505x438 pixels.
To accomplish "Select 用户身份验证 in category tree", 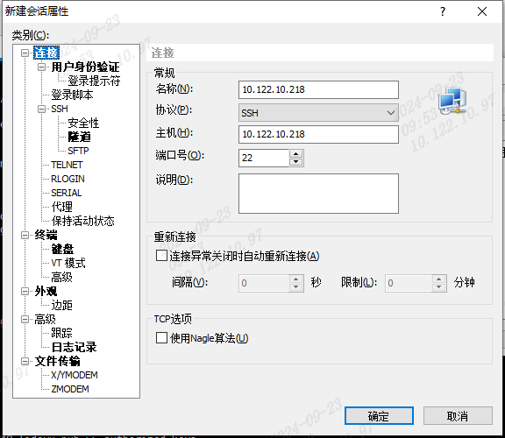I will (85, 67).
